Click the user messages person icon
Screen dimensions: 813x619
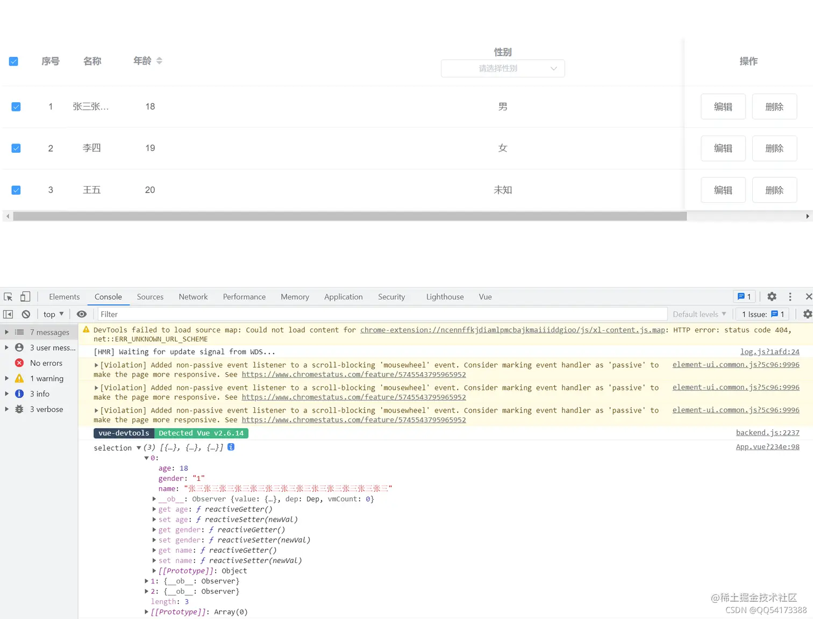(19, 347)
